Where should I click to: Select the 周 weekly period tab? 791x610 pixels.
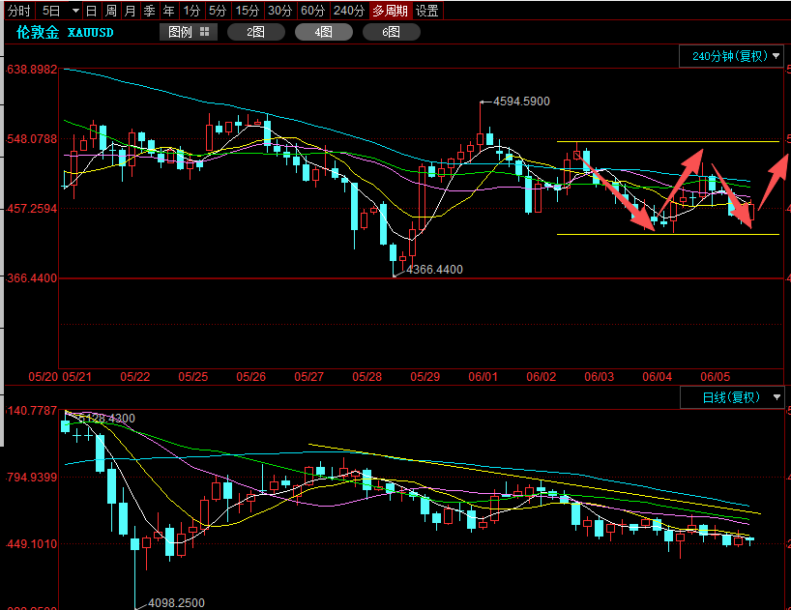point(111,11)
